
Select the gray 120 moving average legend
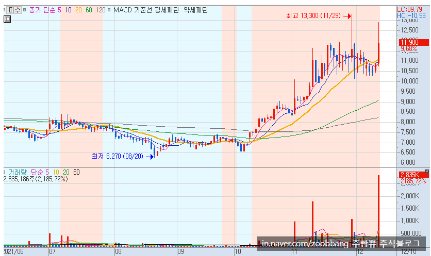click(101, 10)
